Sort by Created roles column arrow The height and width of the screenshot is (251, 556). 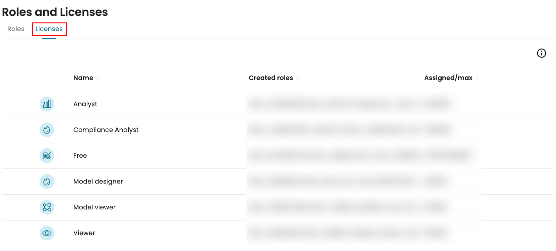(x=297, y=79)
